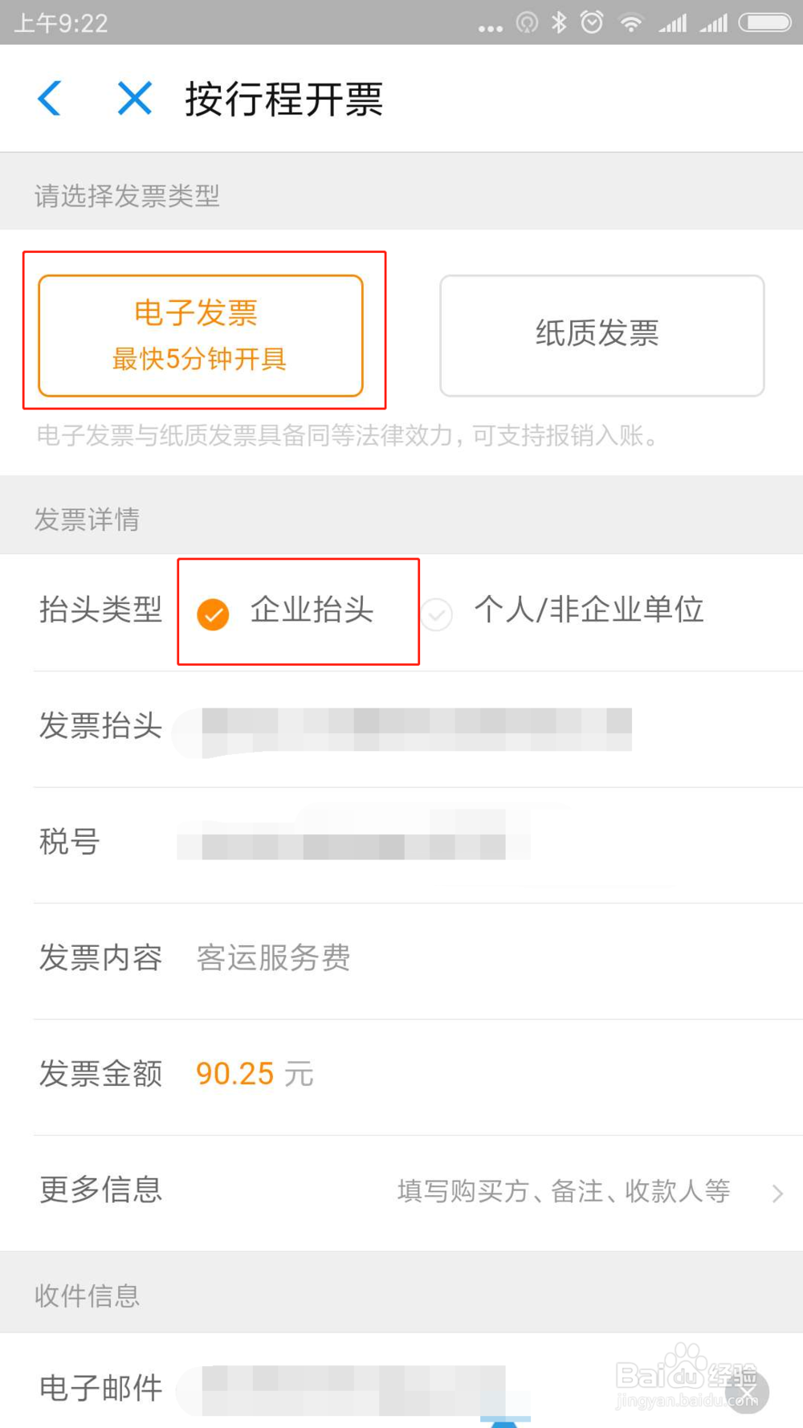Image resolution: width=803 pixels, height=1428 pixels.
Task: Tap the 客运服务费 invoice content
Action: 273,957
